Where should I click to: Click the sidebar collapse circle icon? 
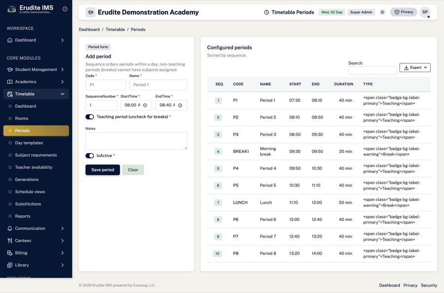(65, 9)
